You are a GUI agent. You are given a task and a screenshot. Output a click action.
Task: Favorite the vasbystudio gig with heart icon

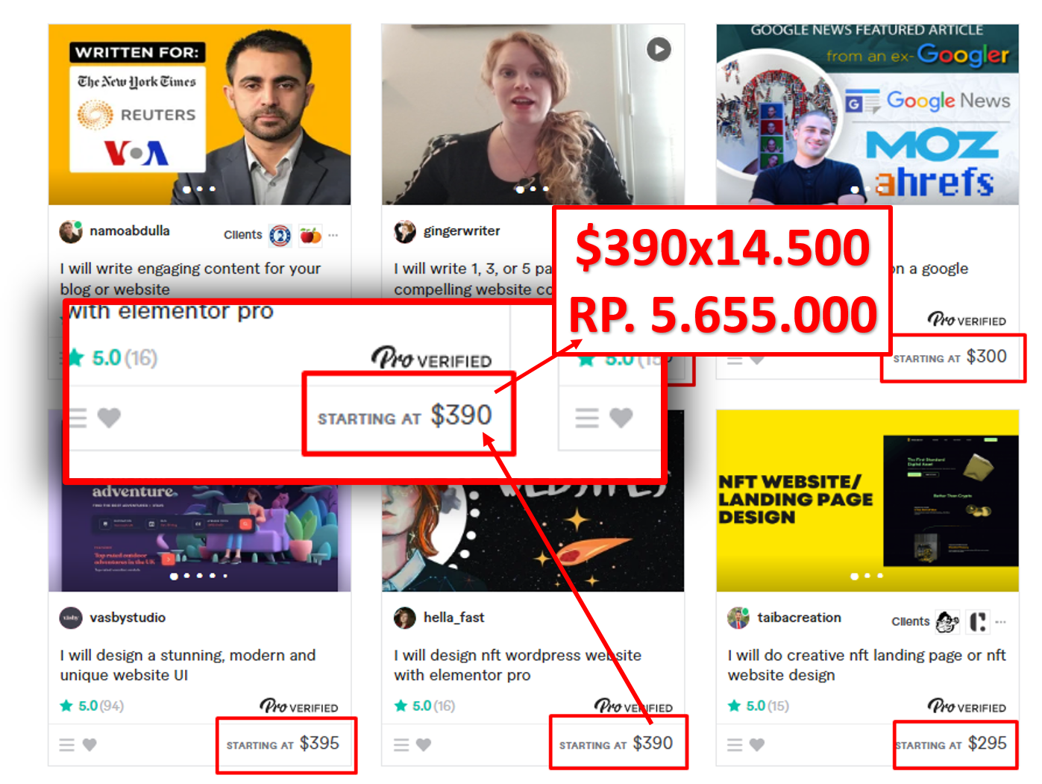pos(90,744)
